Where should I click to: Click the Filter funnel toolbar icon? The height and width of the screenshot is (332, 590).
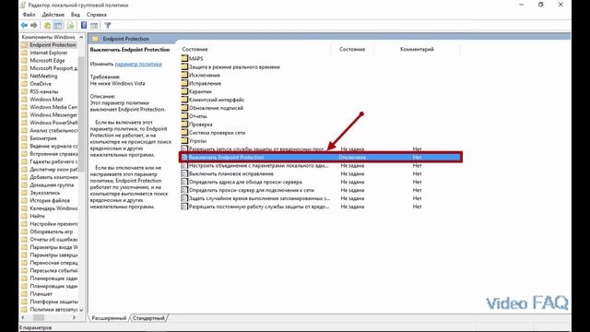108,26
